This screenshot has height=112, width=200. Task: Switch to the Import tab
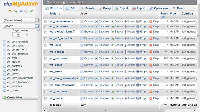139,8
